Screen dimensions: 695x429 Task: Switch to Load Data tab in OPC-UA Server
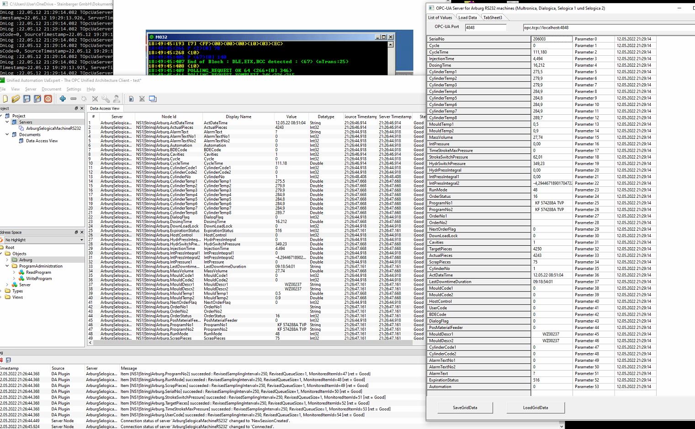tap(467, 17)
